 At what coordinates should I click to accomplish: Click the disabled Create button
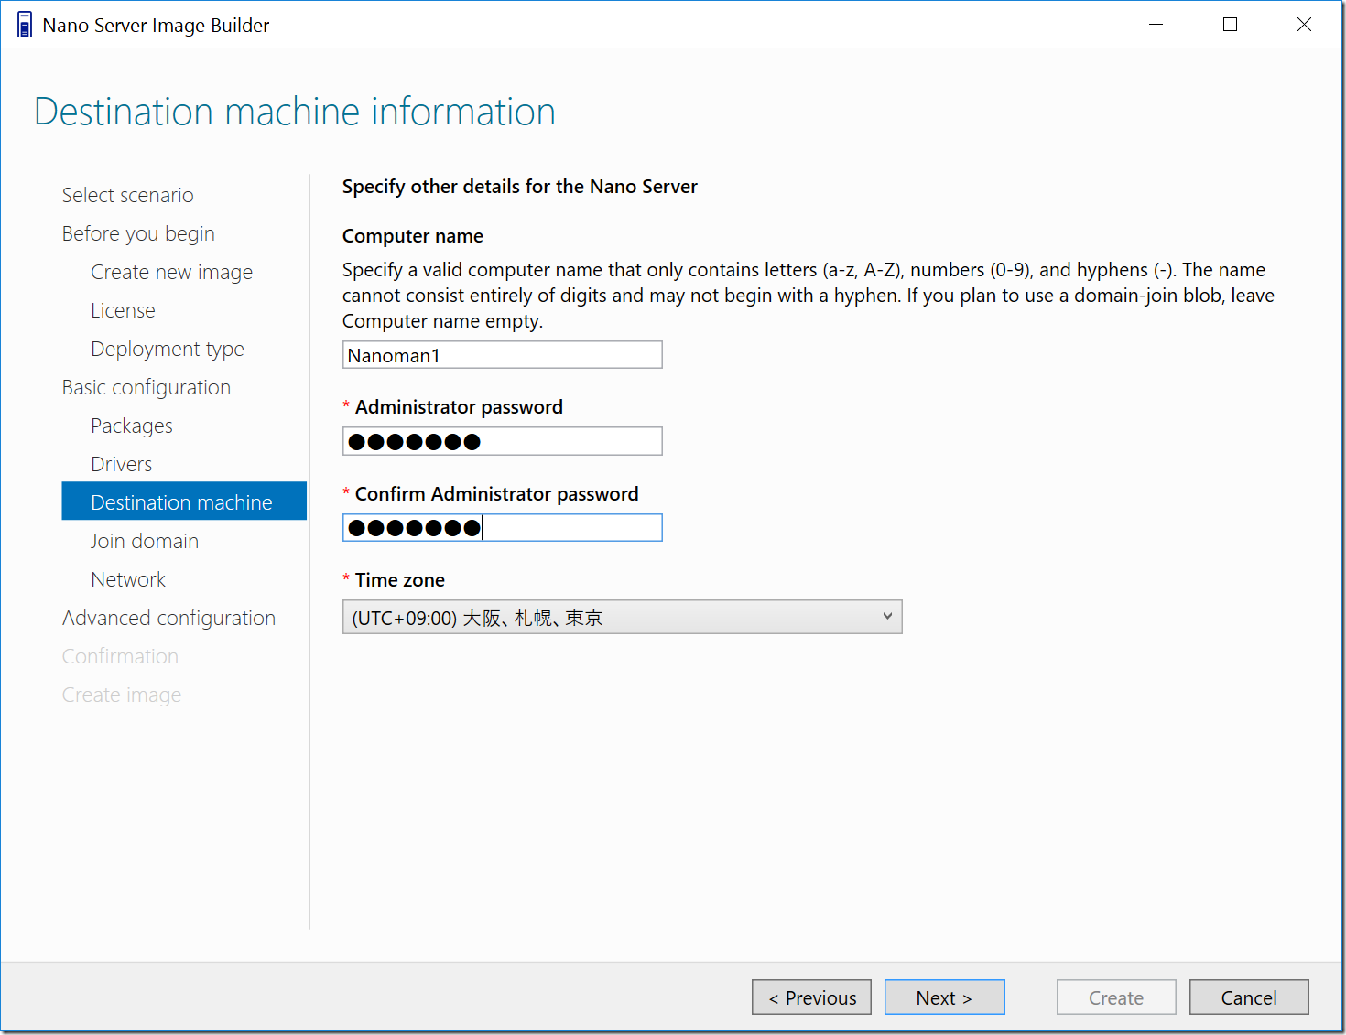(x=1116, y=997)
